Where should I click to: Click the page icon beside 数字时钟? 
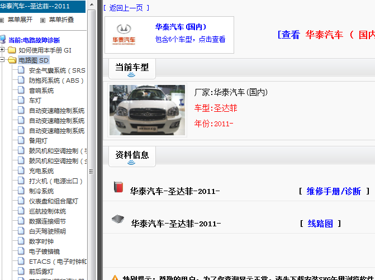[x=21, y=241]
